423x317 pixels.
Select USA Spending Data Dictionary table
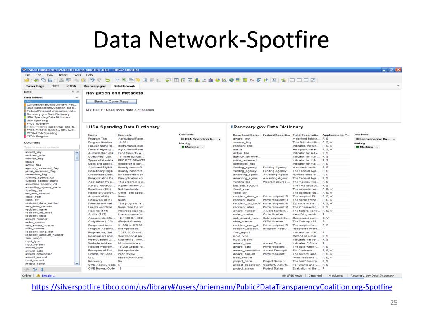pos(52,117)
